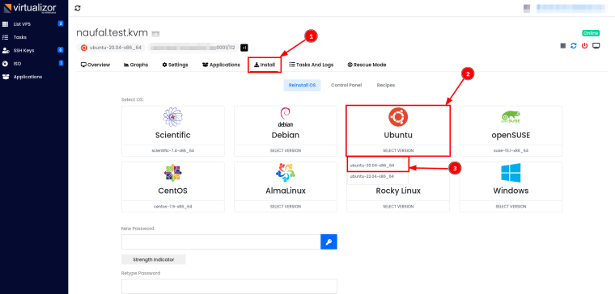Choose the Windows OS logo

point(511,173)
